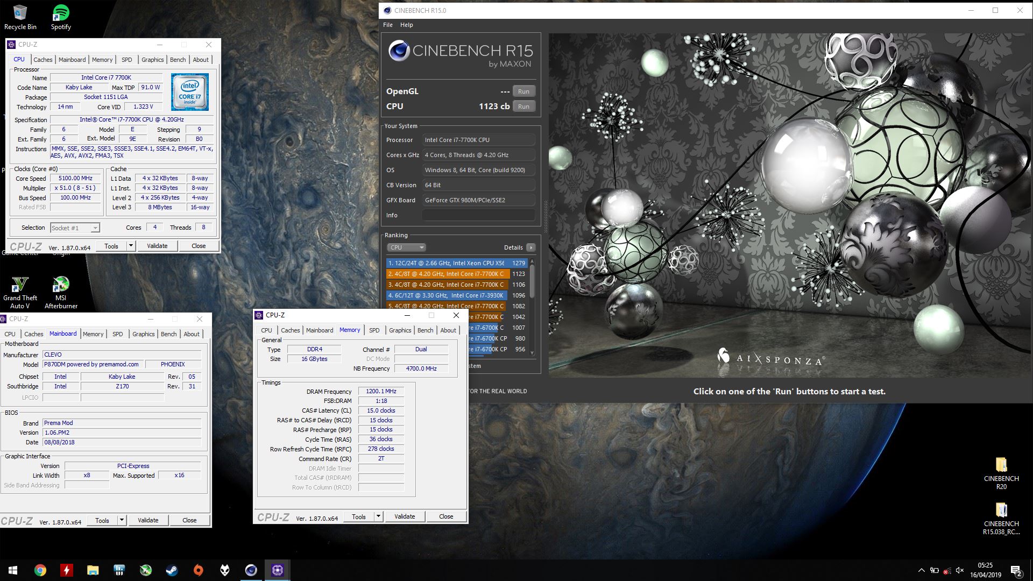Open CINEBENCH R20 folder on desktop
Screen dimensions: 1033x581
coord(1001,473)
